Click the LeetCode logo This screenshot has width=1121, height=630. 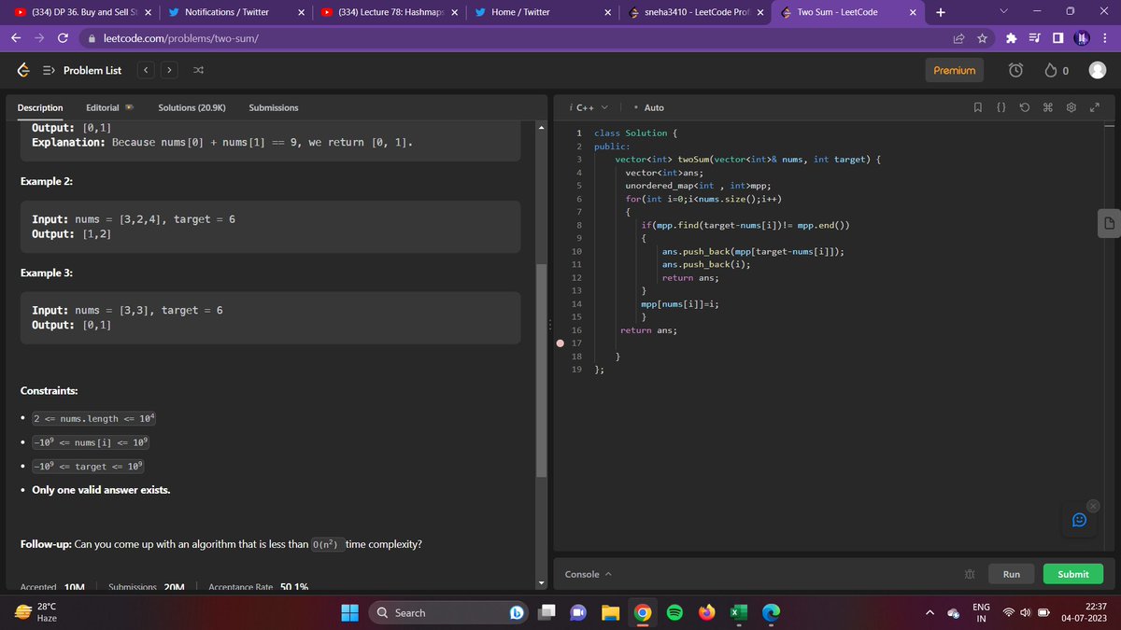pyautogui.click(x=22, y=69)
